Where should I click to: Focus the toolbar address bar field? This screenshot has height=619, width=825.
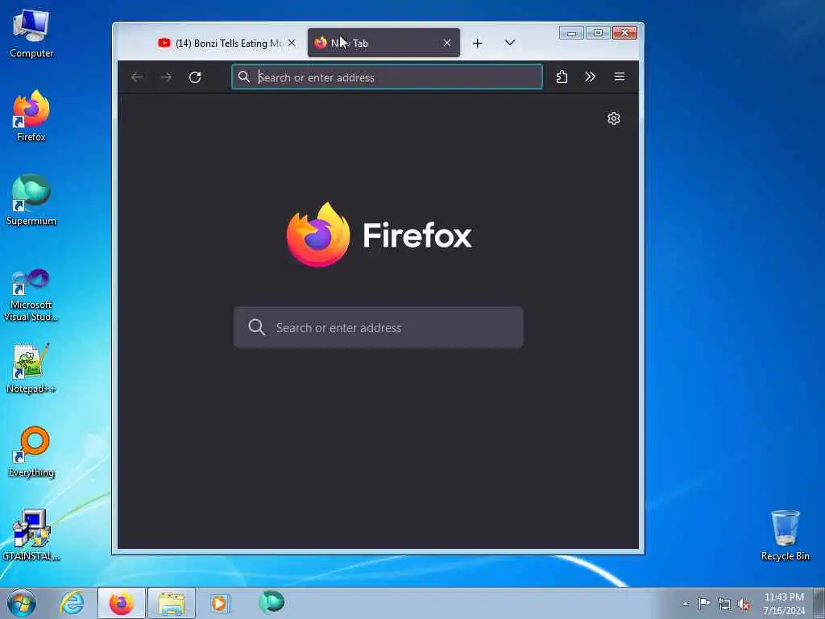(388, 77)
